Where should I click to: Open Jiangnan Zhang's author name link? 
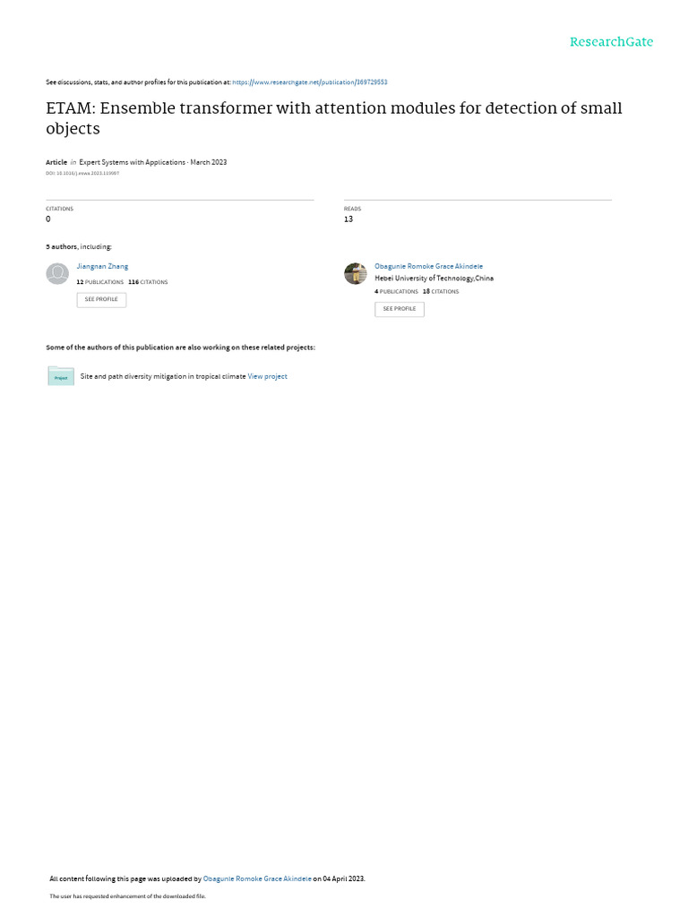click(102, 266)
